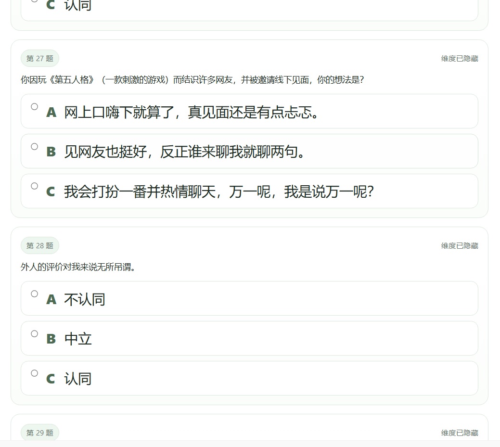This screenshot has width=500, height=447.
Task: Select the 不认同 radio in question 28
Action: 34,293
